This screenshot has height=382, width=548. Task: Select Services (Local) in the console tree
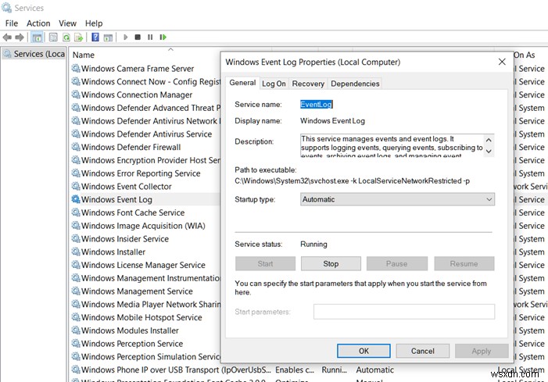point(34,54)
